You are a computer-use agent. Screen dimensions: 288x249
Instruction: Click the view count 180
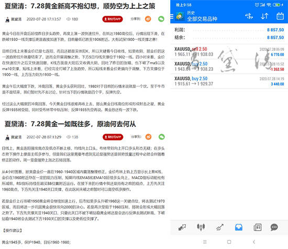(x=75, y=19)
